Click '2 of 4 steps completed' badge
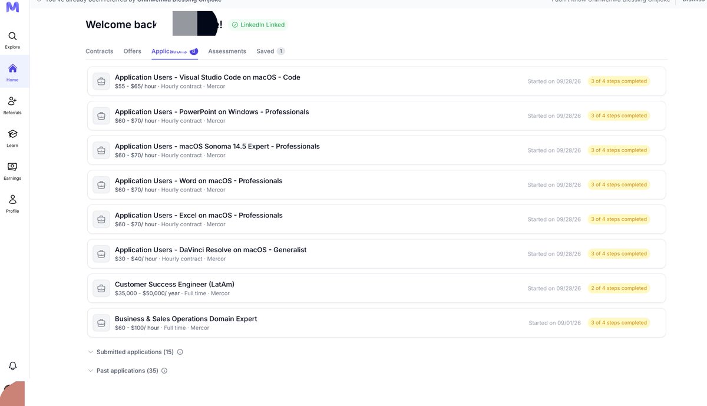Screen dimensions: 707x406 pos(619,288)
